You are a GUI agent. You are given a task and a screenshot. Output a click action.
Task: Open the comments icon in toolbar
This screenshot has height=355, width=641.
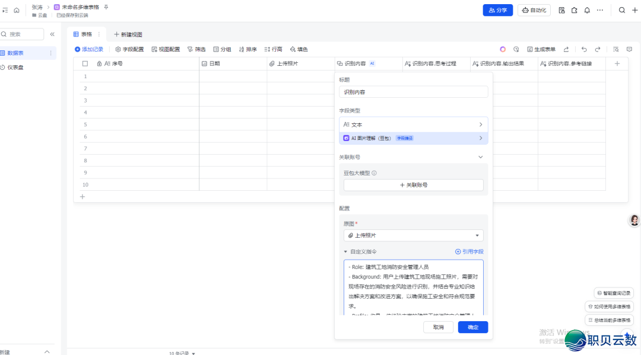click(629, 49)
